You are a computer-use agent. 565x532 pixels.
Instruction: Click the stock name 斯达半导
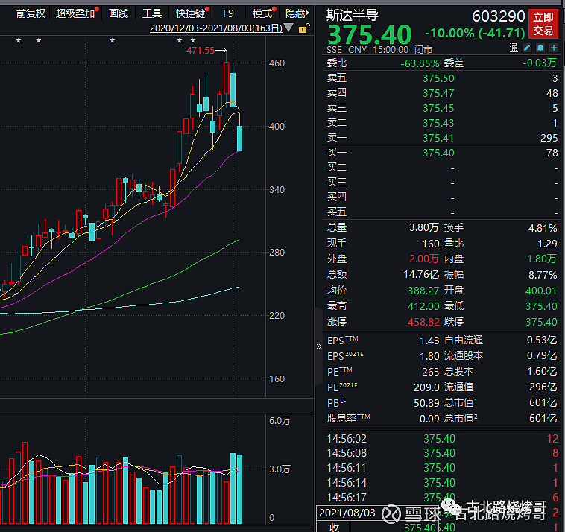tap(353, 15)
